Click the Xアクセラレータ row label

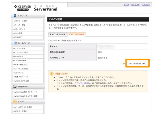click(x=57, y=58)
